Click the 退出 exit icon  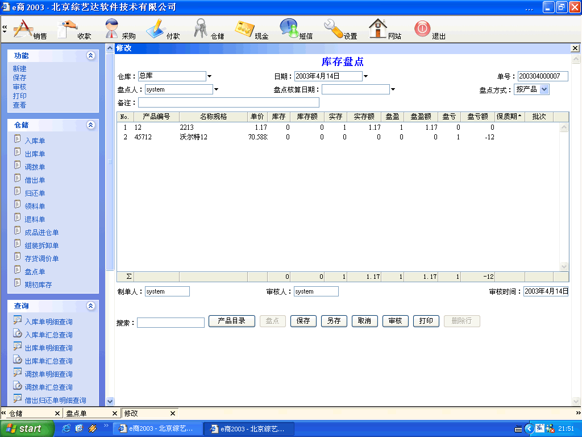pyautogui.click(x=422, y=28)
